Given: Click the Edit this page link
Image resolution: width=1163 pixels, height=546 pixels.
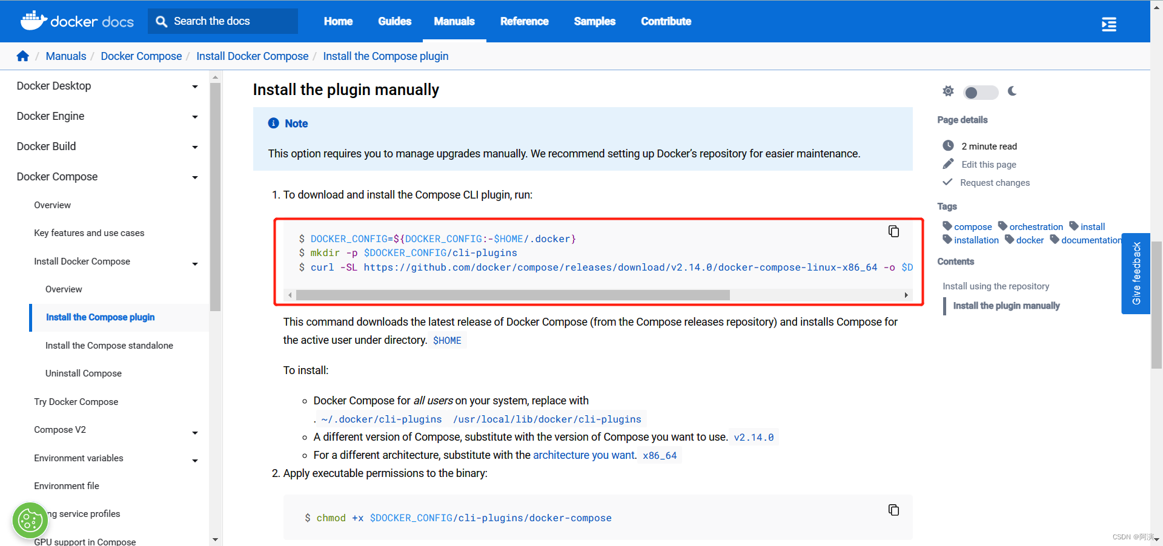Looking at the screenshot, I should pos(989,165).
